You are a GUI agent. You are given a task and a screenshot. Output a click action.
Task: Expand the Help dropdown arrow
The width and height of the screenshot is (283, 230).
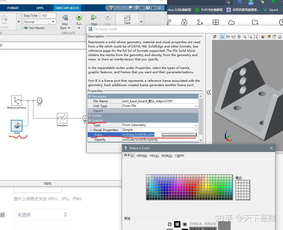tap(153, 8)
